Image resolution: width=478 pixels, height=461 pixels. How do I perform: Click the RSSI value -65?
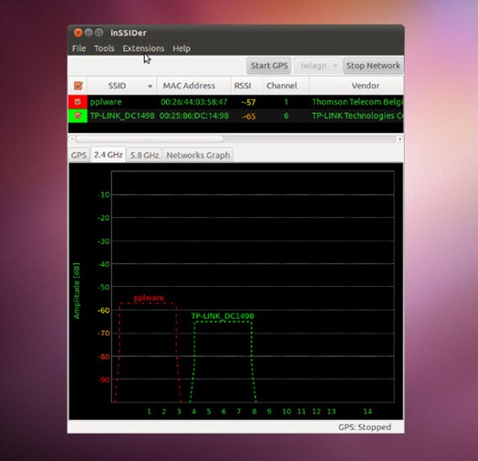[248, 116]
